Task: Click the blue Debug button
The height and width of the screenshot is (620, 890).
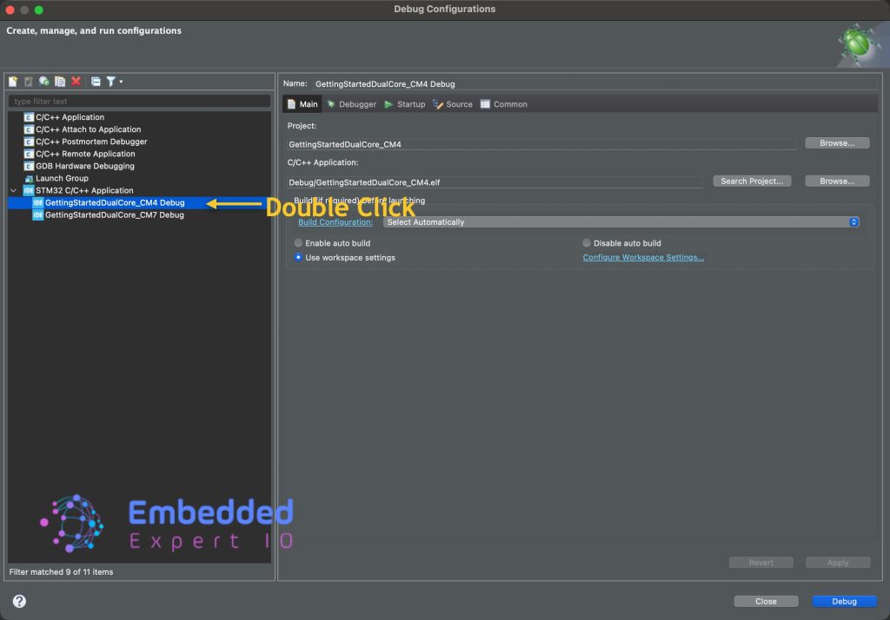Action: (x=843, y=601)
